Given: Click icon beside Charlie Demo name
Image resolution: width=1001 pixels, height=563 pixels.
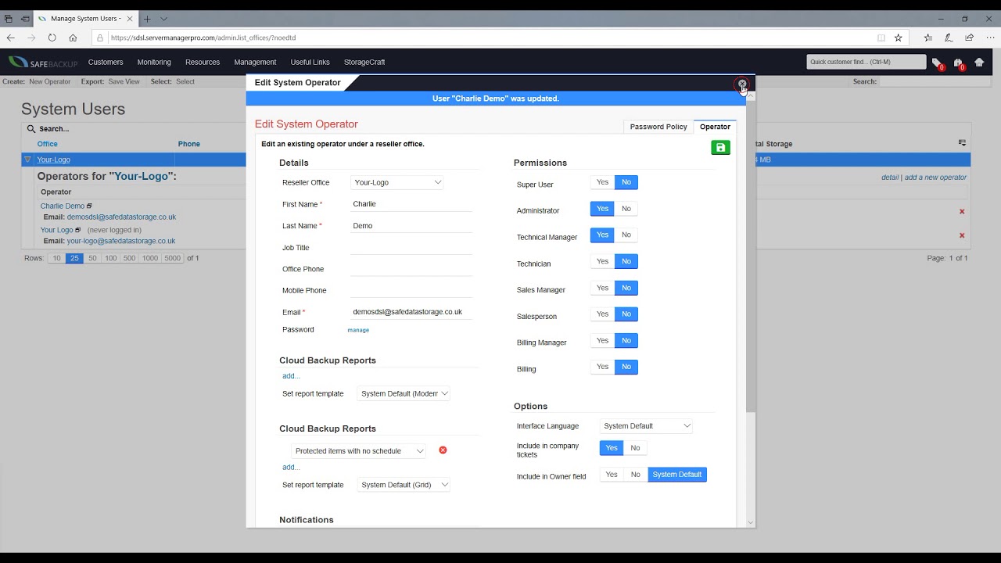Looking at the screenshot, I should coord(89,206).
